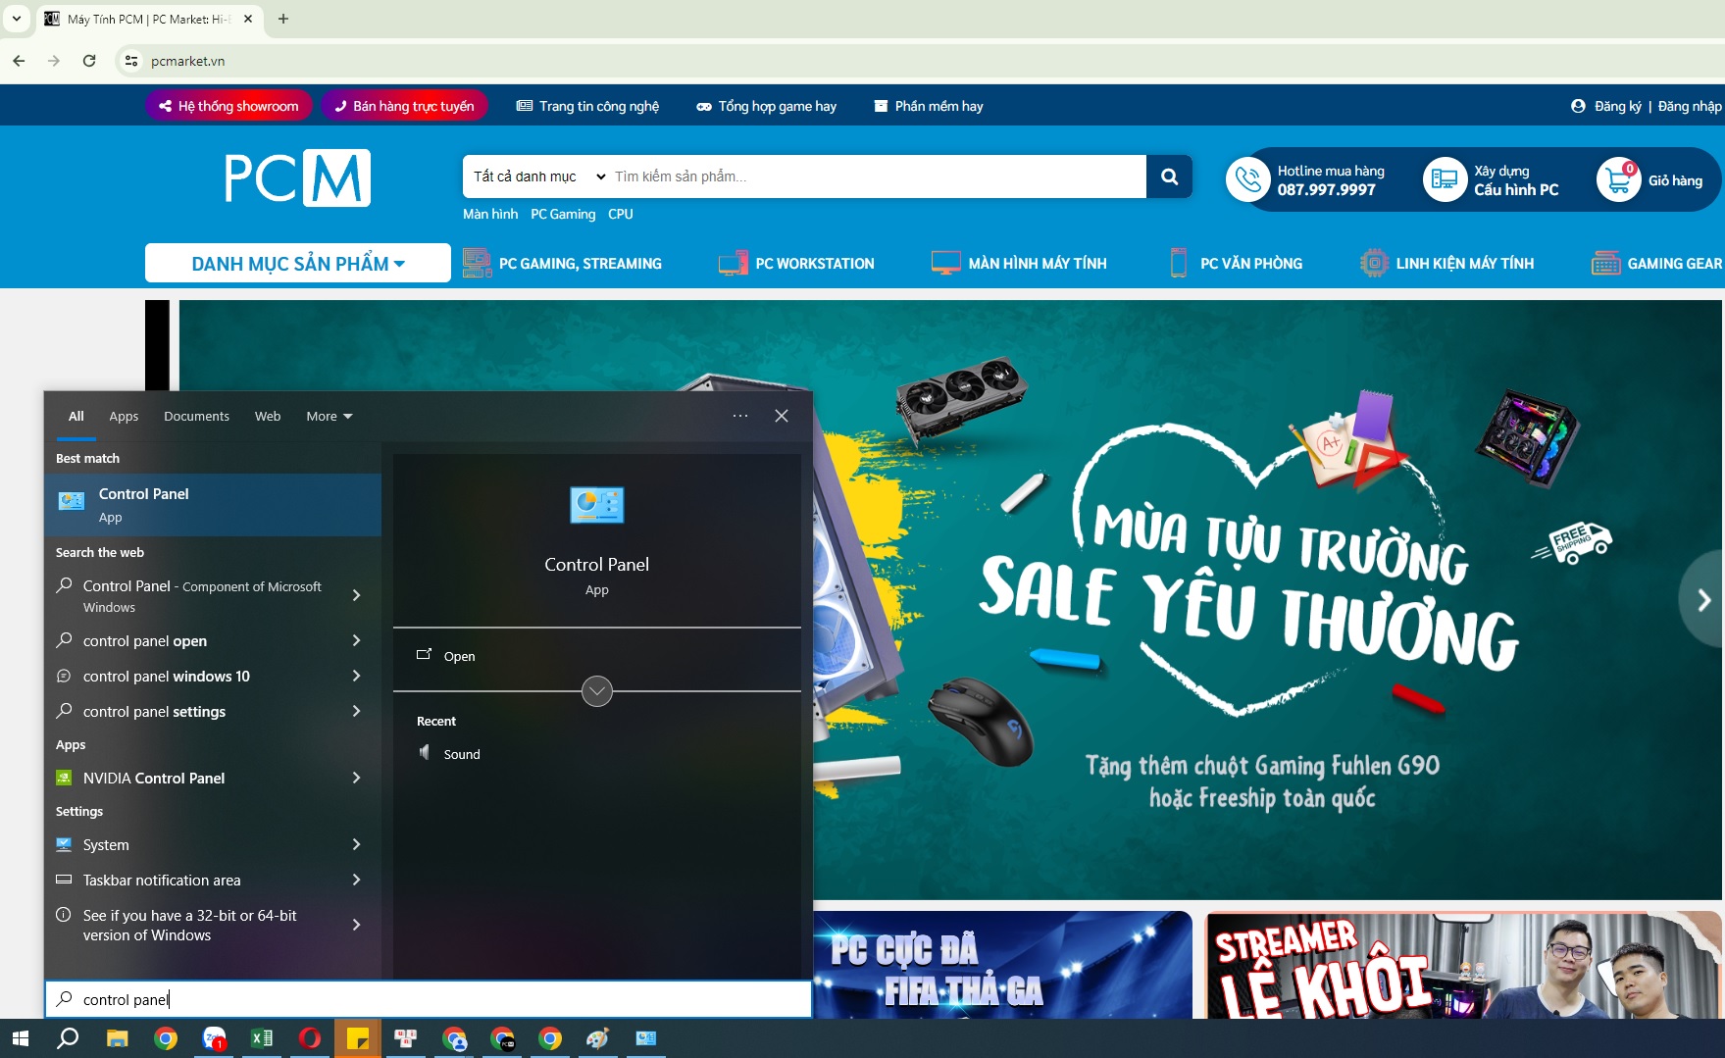
Task: Open the Windows Start menu
Action: click(21, 1038)
